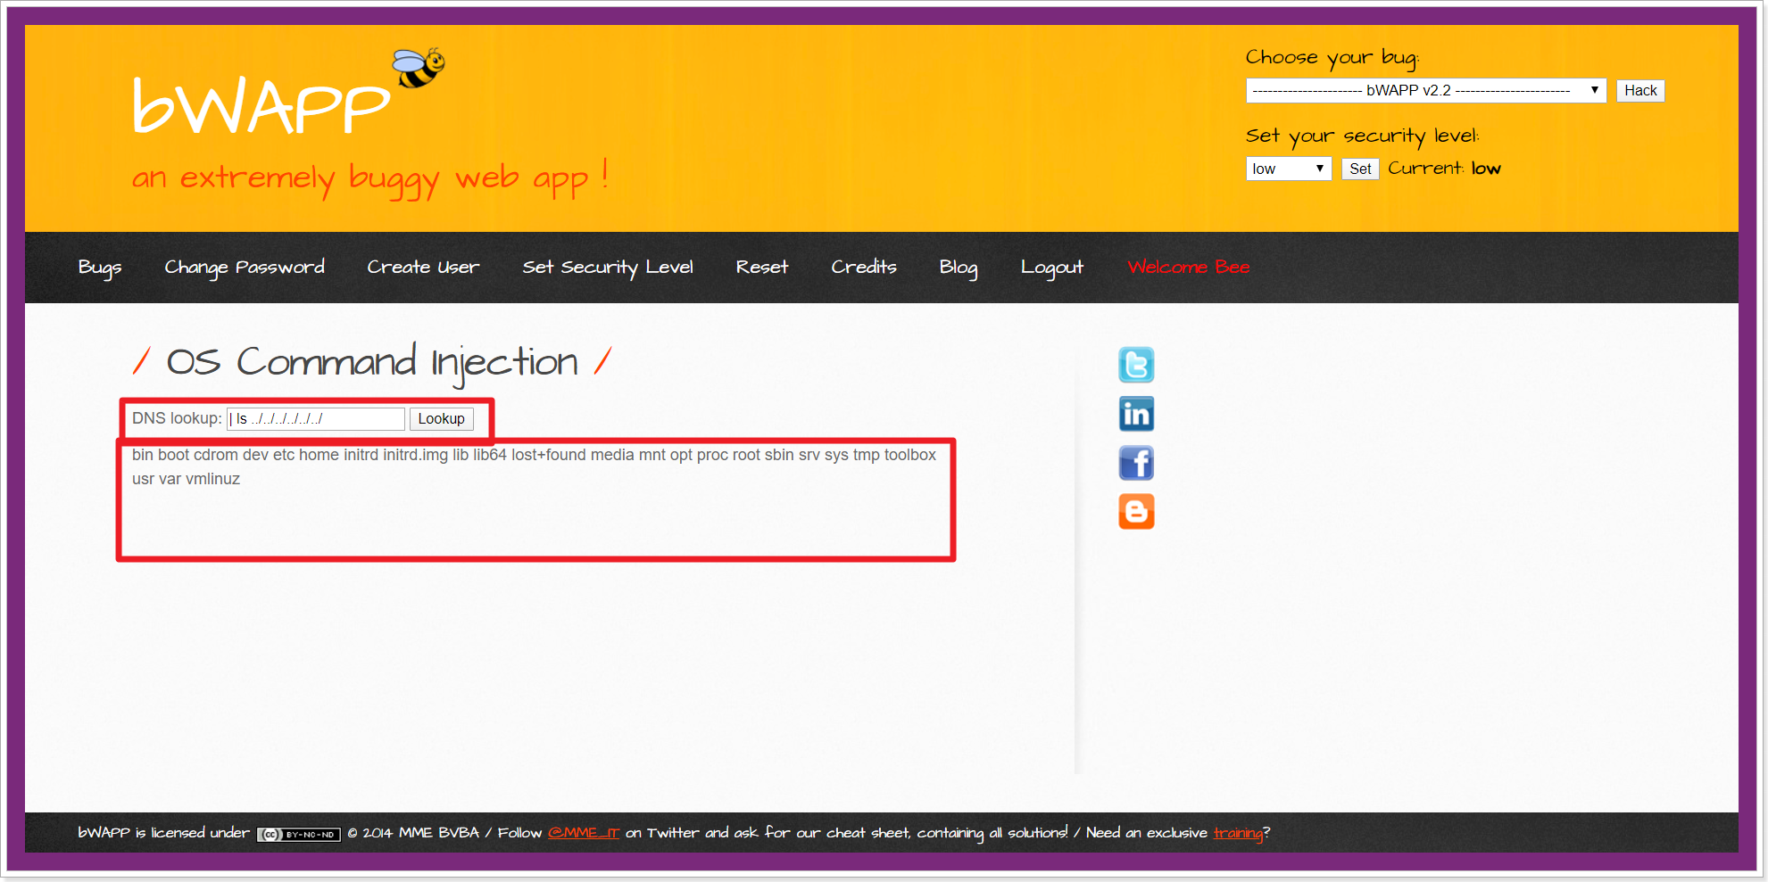The height and width of the screenshot is (882, 1768).
Task: Open Set Security Level in navigation
Action: [x=608, y=268]
